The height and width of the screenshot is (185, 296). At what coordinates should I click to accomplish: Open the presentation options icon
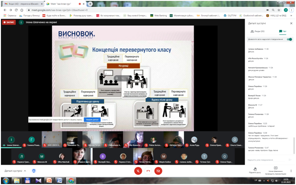[276, 168]
